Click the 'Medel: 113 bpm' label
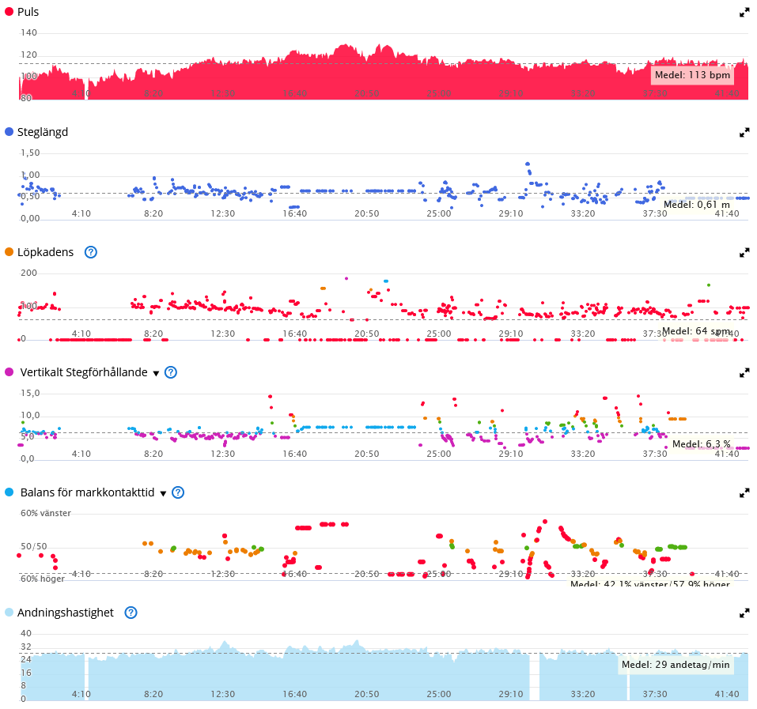 (x=692, y=75)
